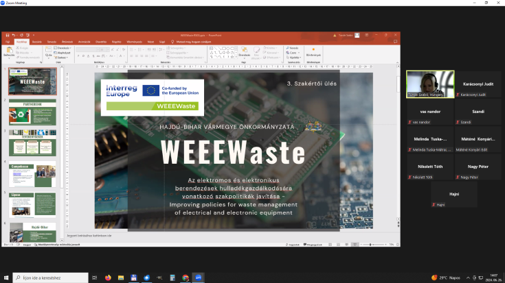Click the comments speech bubble icon in ribbon

coord(395,42)
